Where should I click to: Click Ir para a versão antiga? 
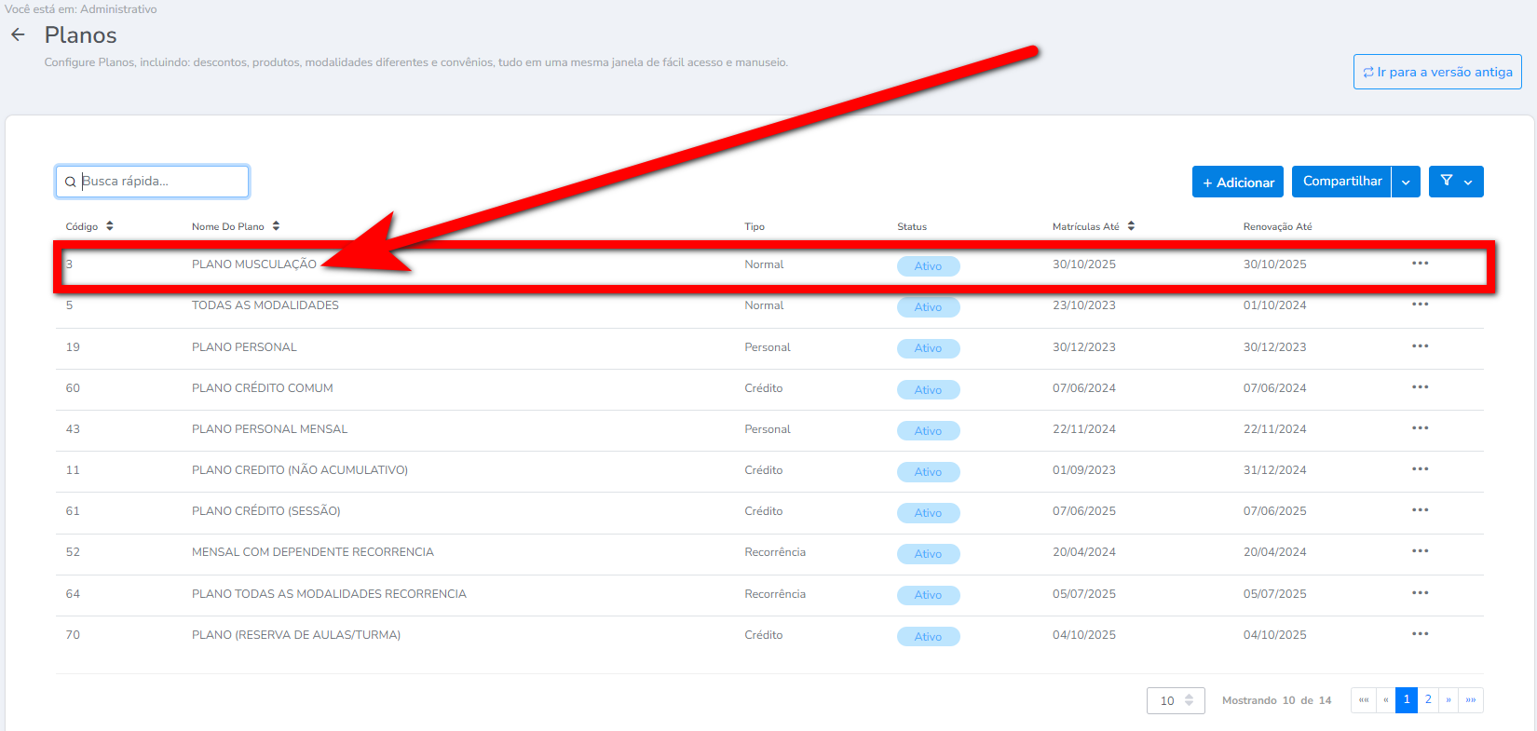1436,72
